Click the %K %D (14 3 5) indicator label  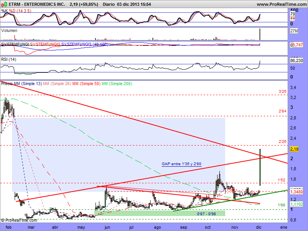point(16,11)
